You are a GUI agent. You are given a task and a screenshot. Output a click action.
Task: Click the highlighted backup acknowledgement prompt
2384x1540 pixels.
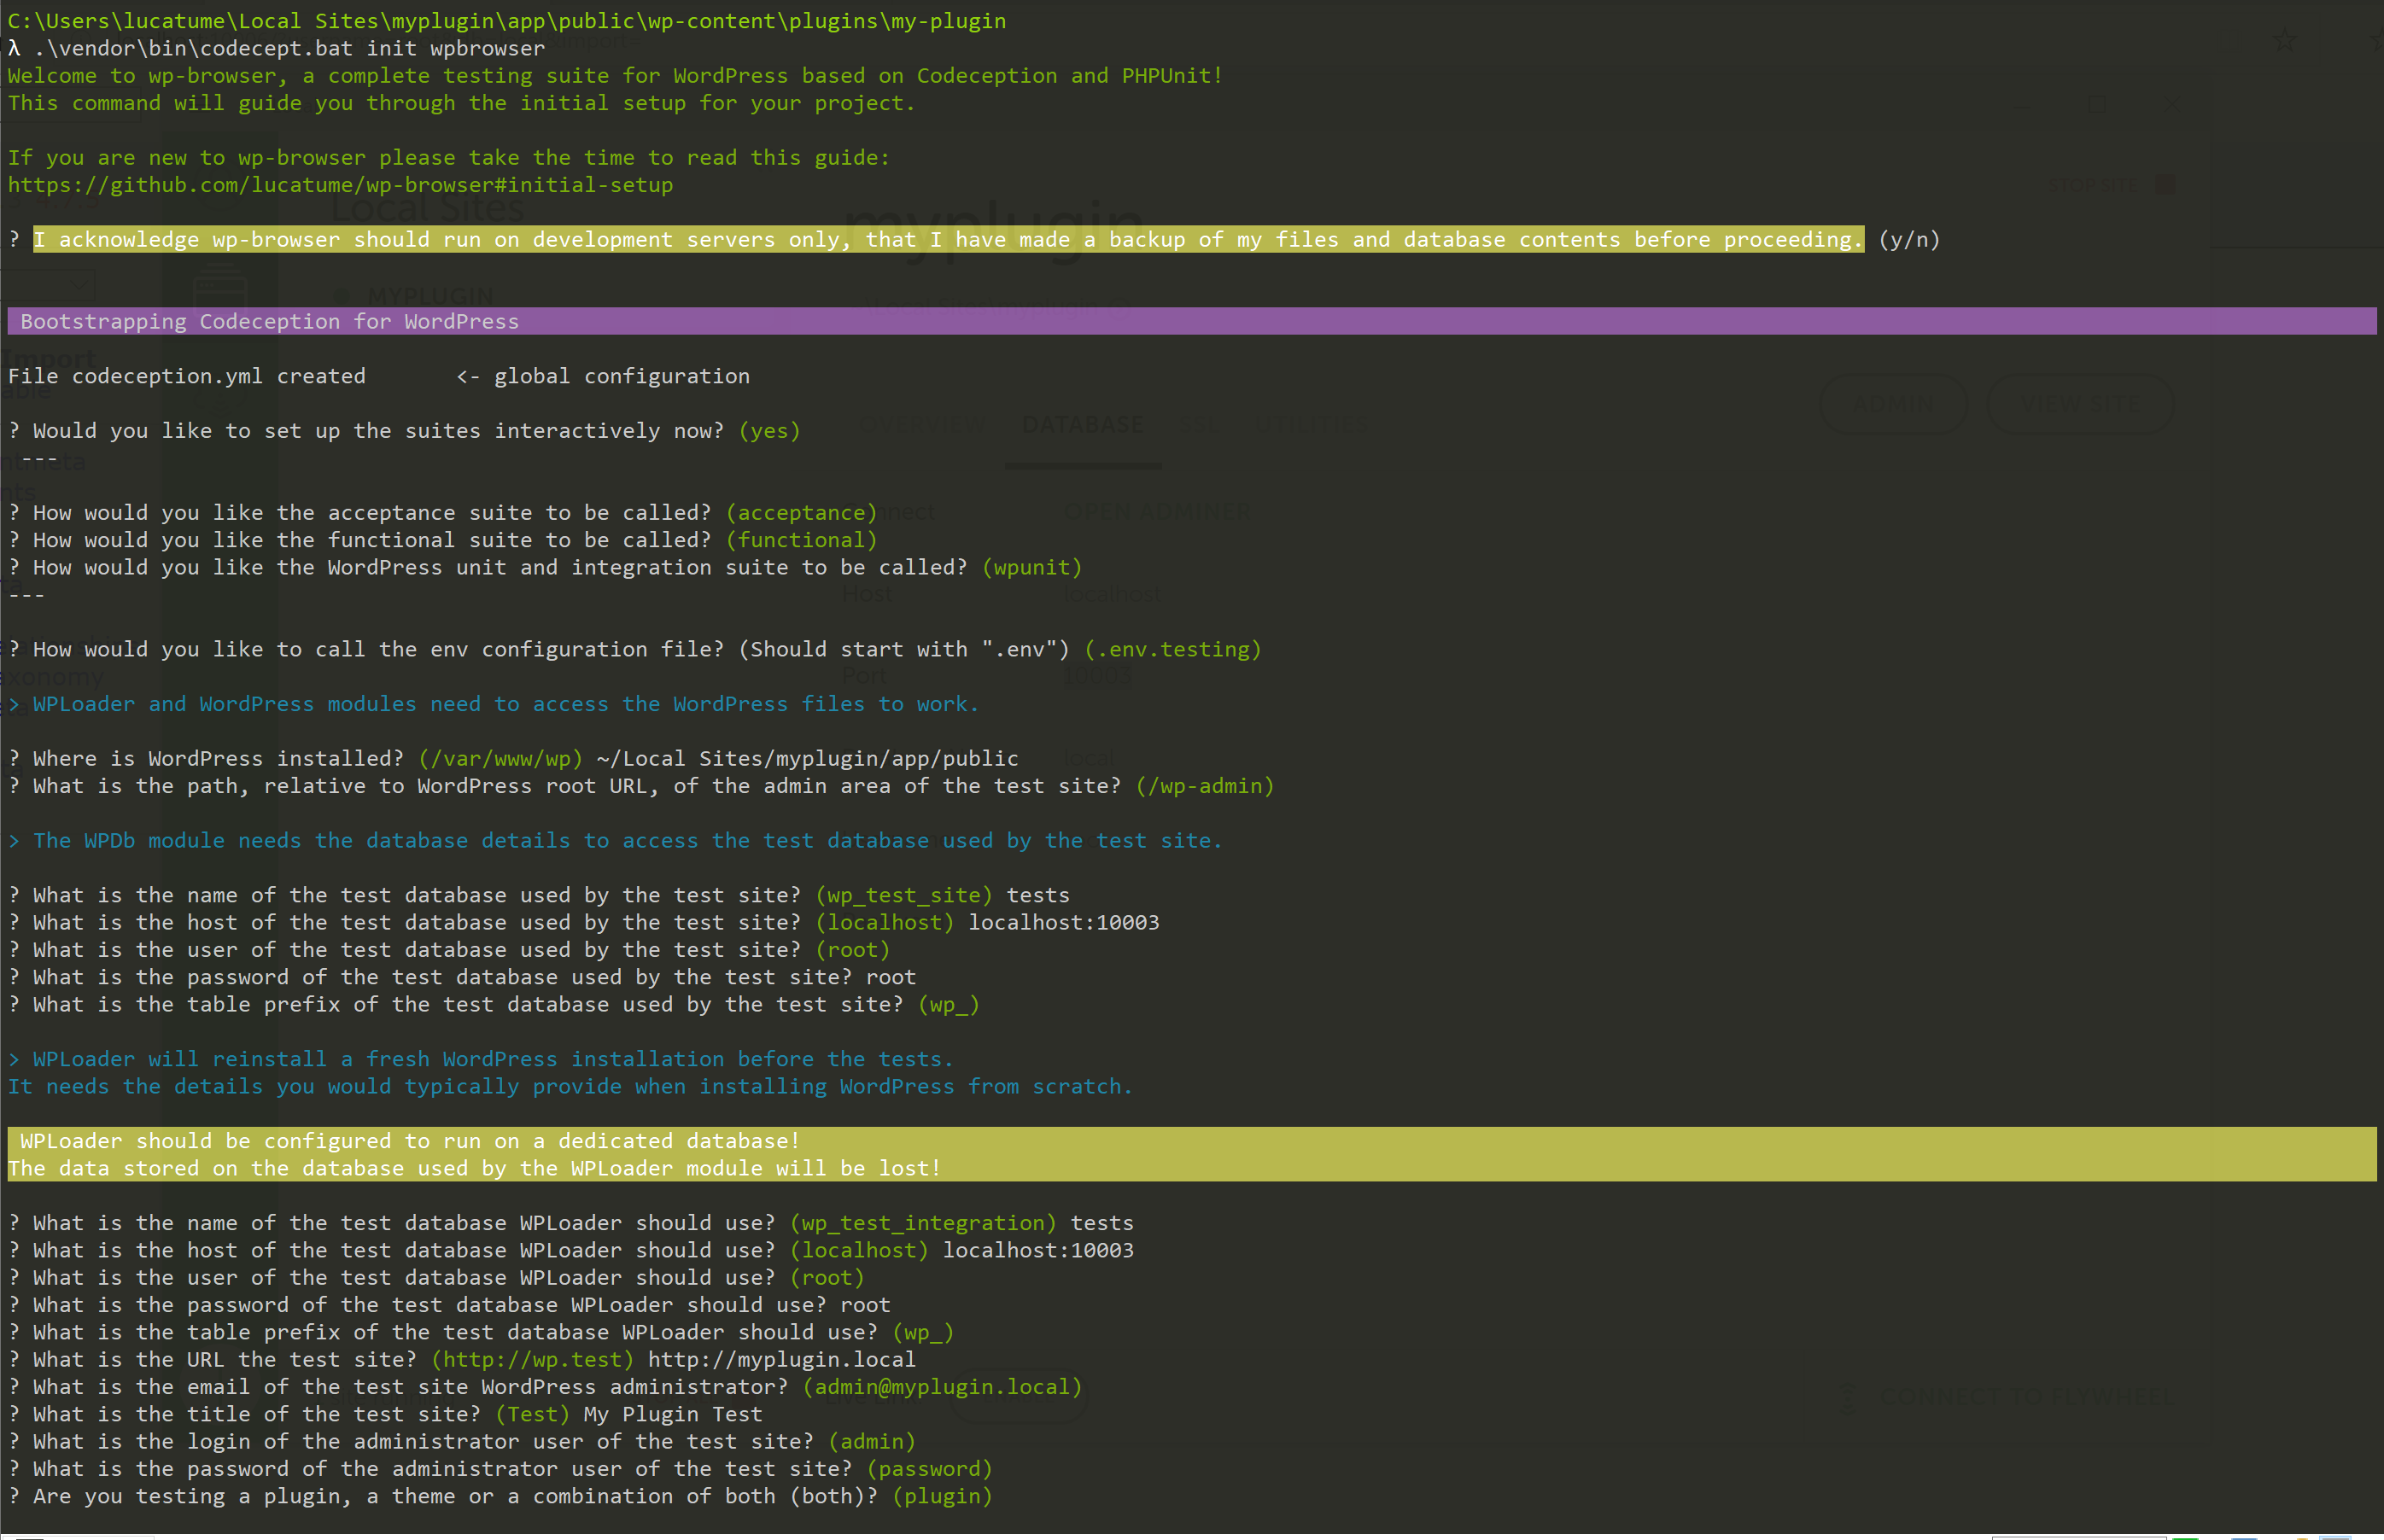(x=948, y=240)
